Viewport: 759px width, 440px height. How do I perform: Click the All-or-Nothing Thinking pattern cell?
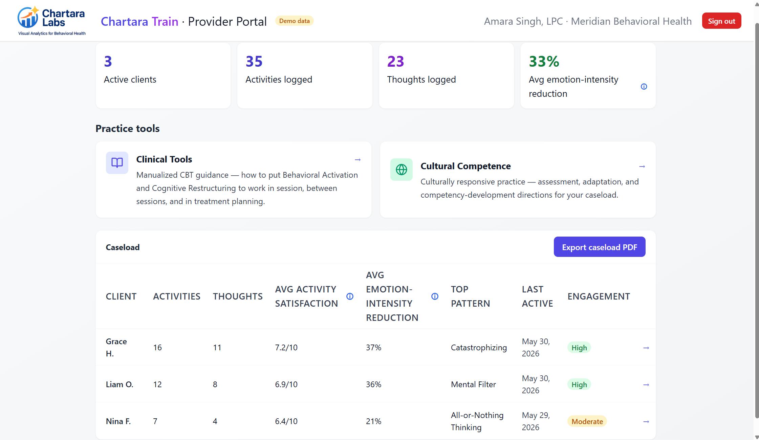click(x=477, y=421)
